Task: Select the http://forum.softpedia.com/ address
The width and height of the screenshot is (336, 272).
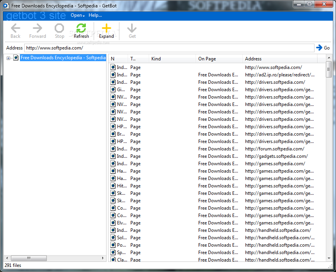Action: [274, 149]
